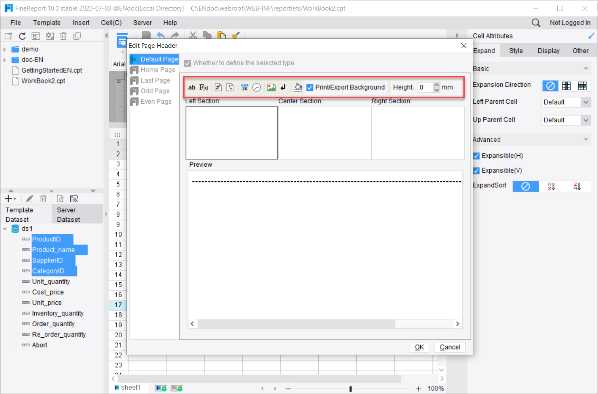Disable the Expansible(V) option
Viewport: 598px width, 394px height.
476,170
